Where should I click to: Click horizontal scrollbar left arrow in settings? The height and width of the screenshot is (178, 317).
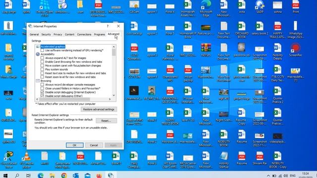[37, 99]
